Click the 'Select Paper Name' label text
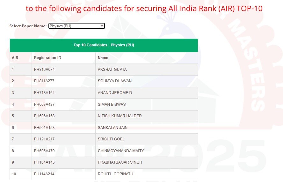The image size is (283, 182). pos(28,26)
